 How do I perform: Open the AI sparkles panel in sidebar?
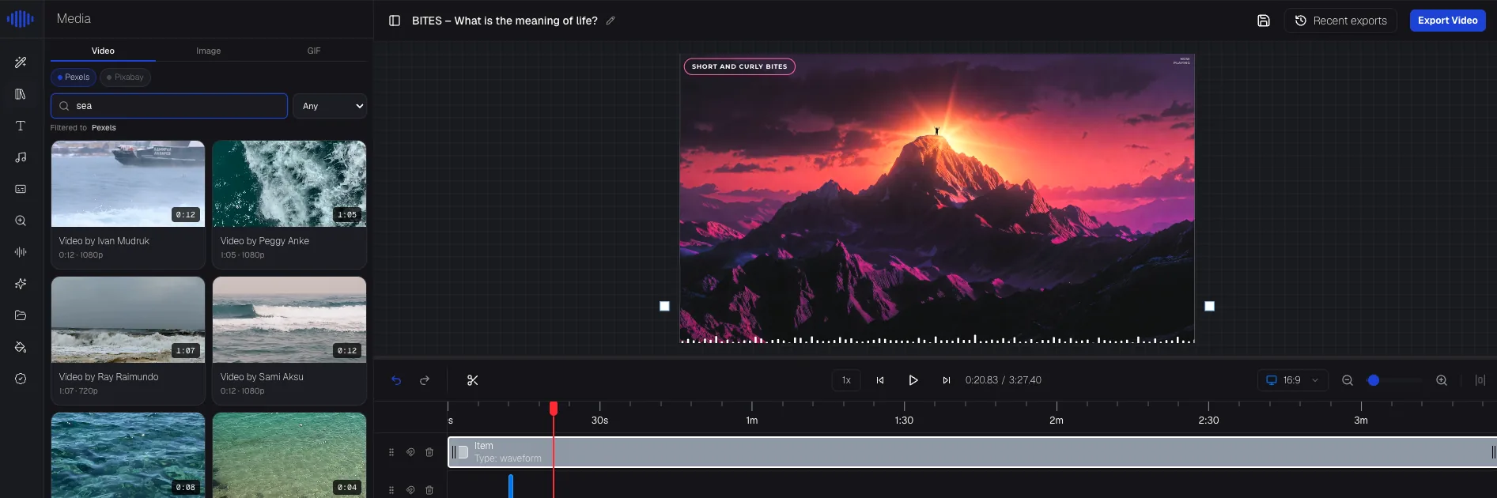(x=21, y=284)
